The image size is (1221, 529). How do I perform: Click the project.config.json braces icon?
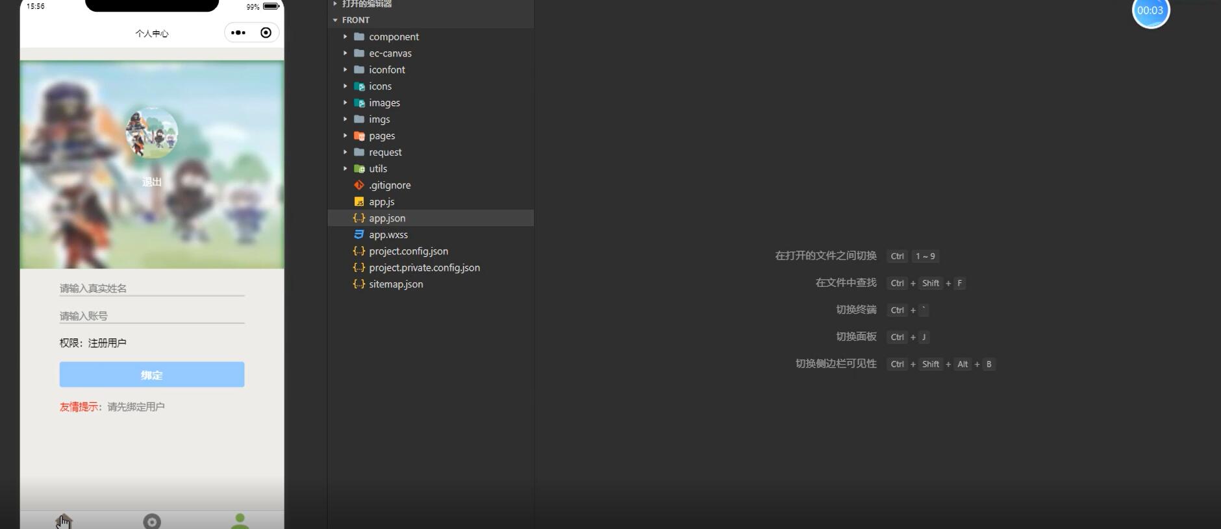point(359,251)
